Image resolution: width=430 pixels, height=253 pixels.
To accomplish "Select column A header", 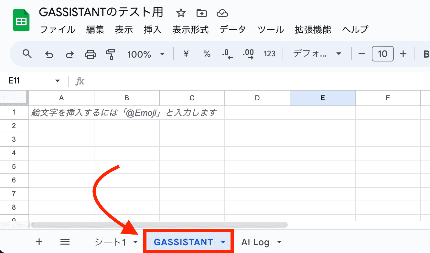I will (61, 98).
